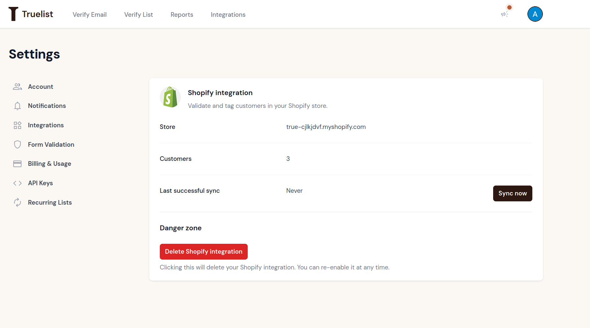Open the Recurring Lists settings

(x=50, y=202)
